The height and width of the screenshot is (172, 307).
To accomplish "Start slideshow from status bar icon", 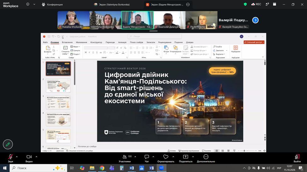I will coord(234,151).
